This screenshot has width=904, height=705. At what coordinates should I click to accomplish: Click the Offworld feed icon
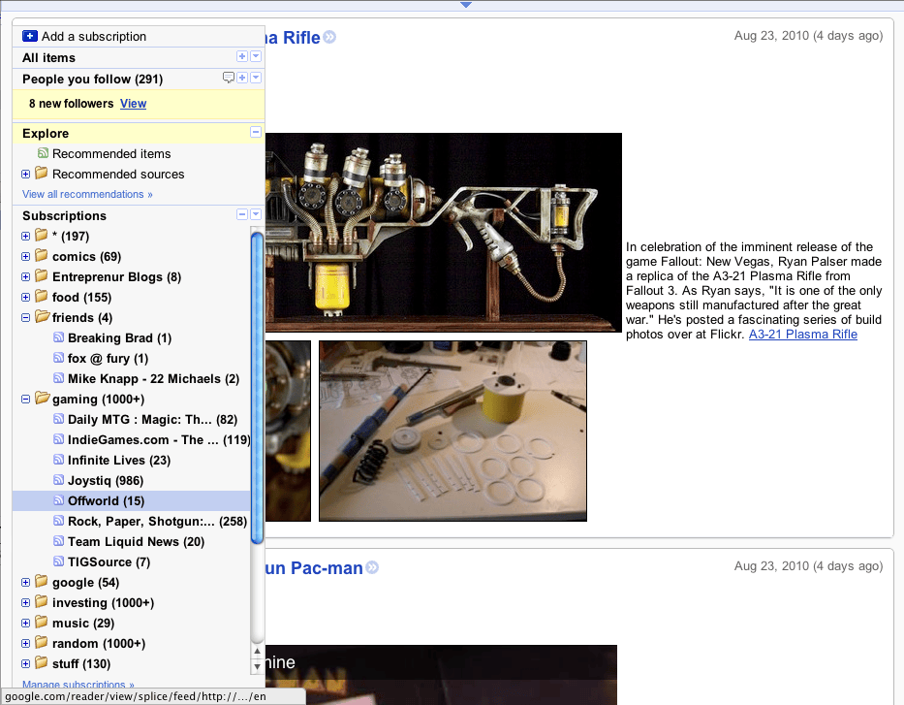[x=58, y=500]
